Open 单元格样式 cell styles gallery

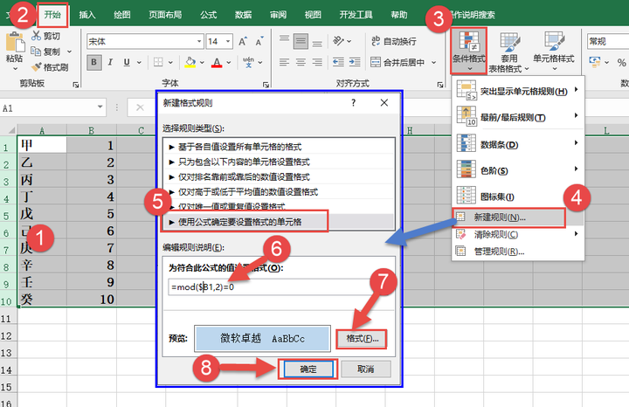(554, 51)
